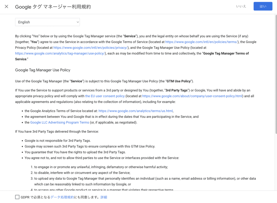This screenshot has height=203, width=277.
Task: Click the はい (Yes) button
Action: [263, 6]
